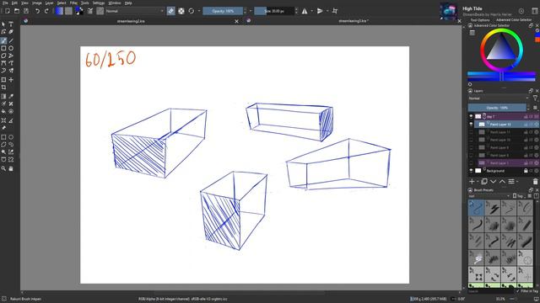Select the Fill bucket tool

tap(3, 111)
